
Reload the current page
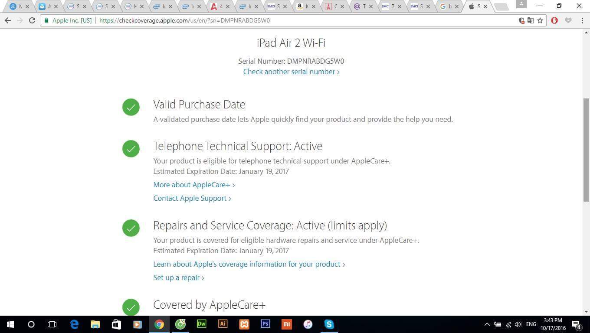(x=32, y=20)
